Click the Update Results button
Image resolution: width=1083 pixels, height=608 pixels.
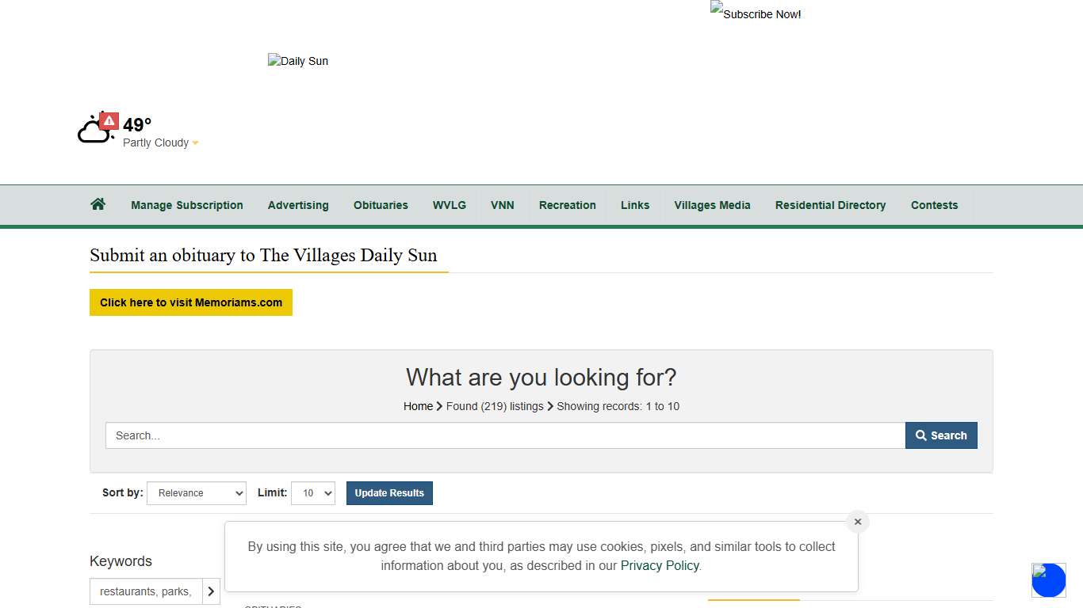[389, 493]
